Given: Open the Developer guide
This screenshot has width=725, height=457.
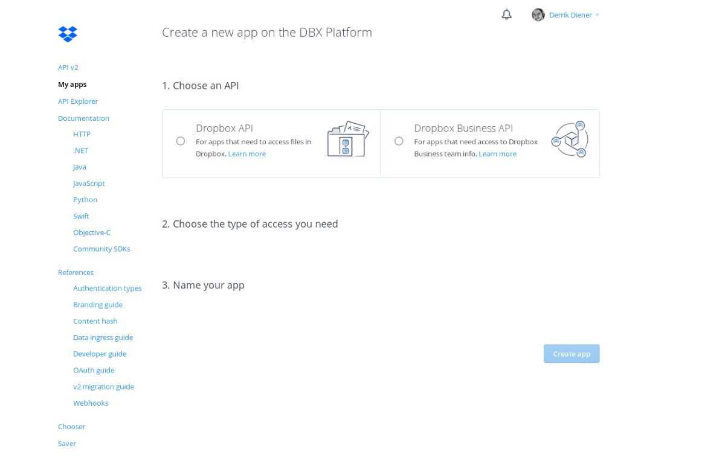Looking at the screenshot, I should point(100,353).
